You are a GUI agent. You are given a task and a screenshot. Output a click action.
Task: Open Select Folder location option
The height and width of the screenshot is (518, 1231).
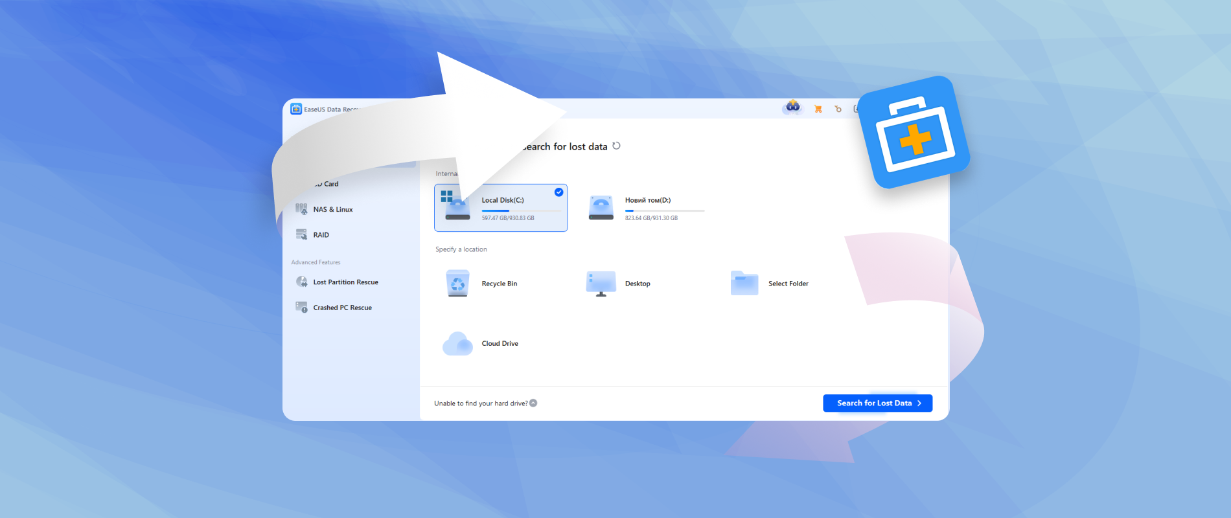coord(788,284)
